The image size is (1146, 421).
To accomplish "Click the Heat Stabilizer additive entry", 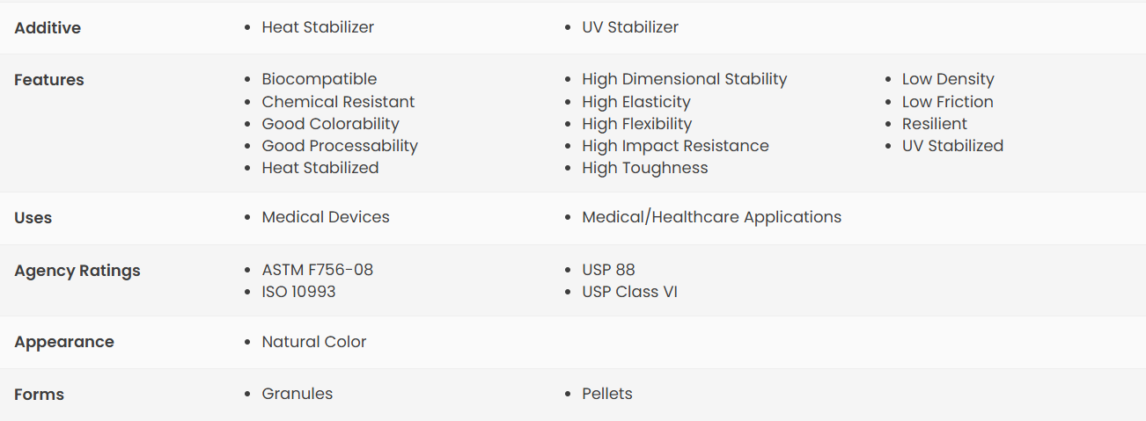I will 318,27.
